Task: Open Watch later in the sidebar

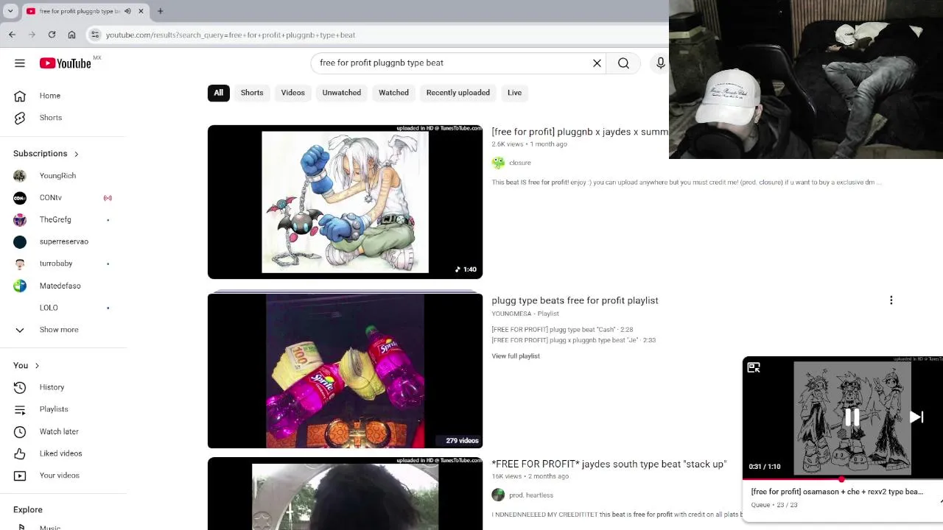Action: click(59, 431)
